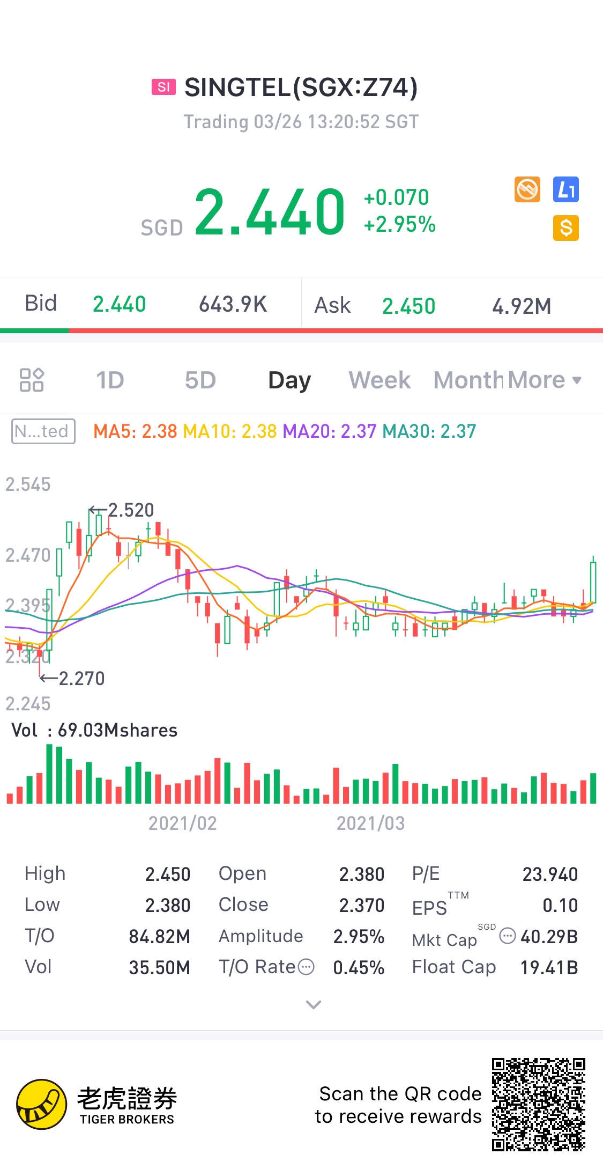Tap the current price 2.440
Screen dimensions: 603x1169
coord(270,212)
